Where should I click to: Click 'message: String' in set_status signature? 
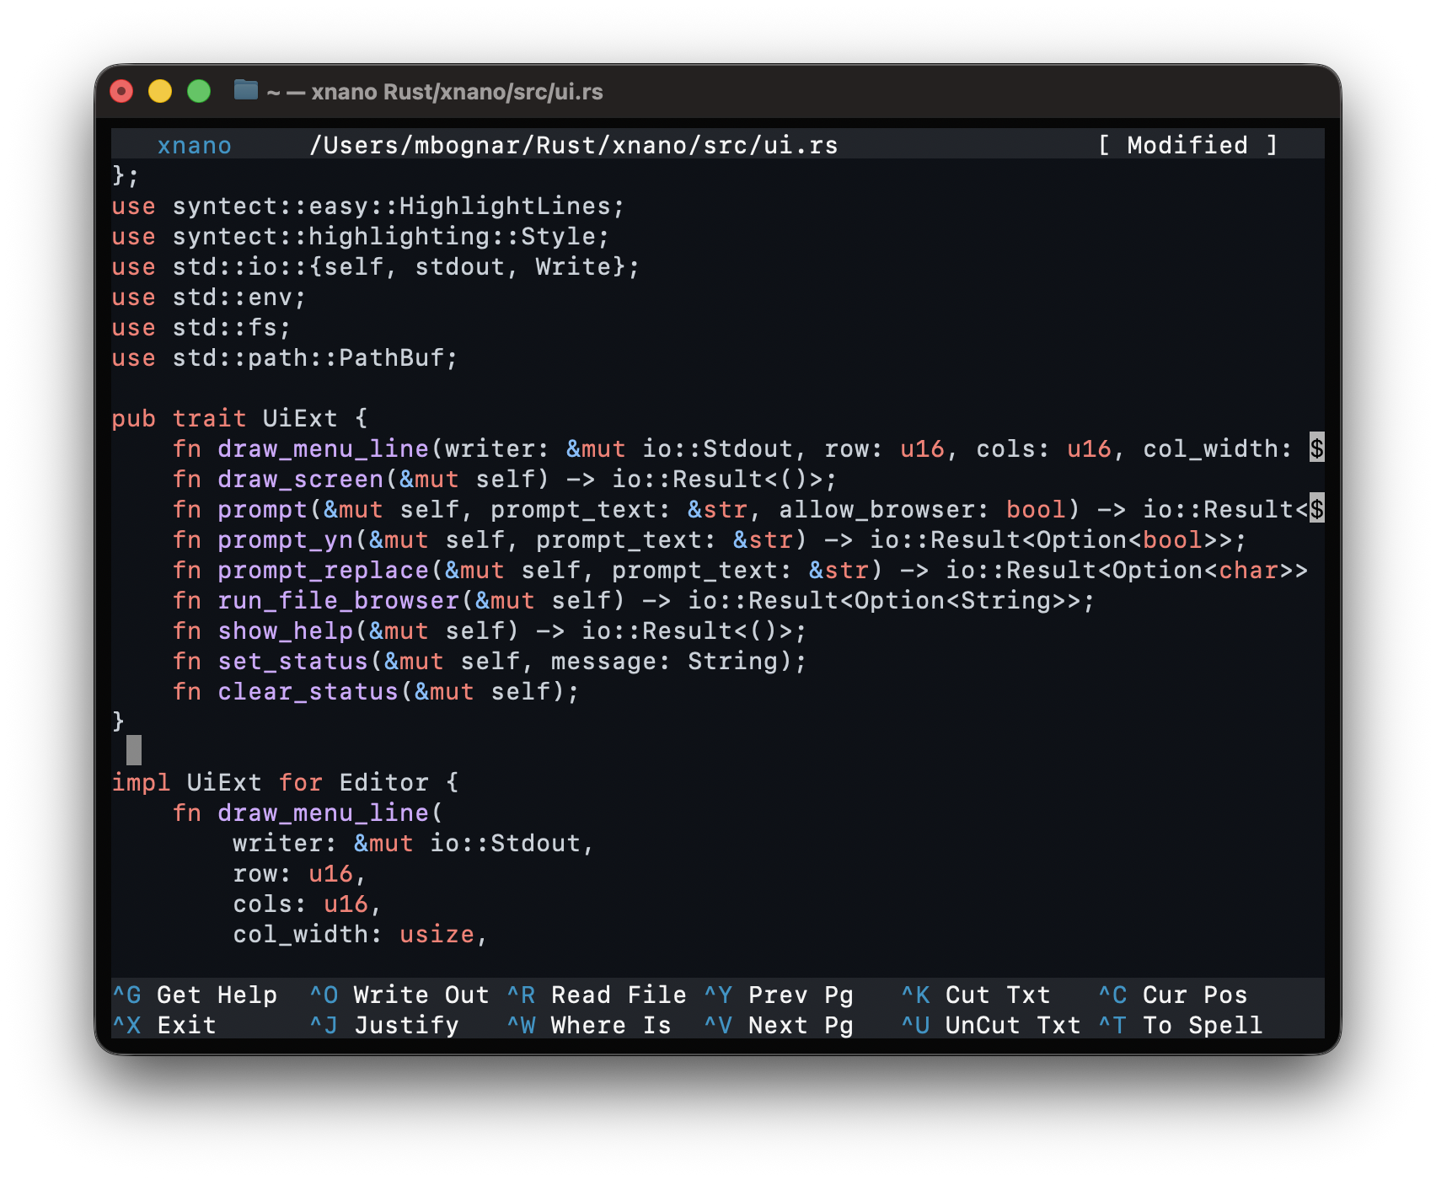(x=665, y=661)
